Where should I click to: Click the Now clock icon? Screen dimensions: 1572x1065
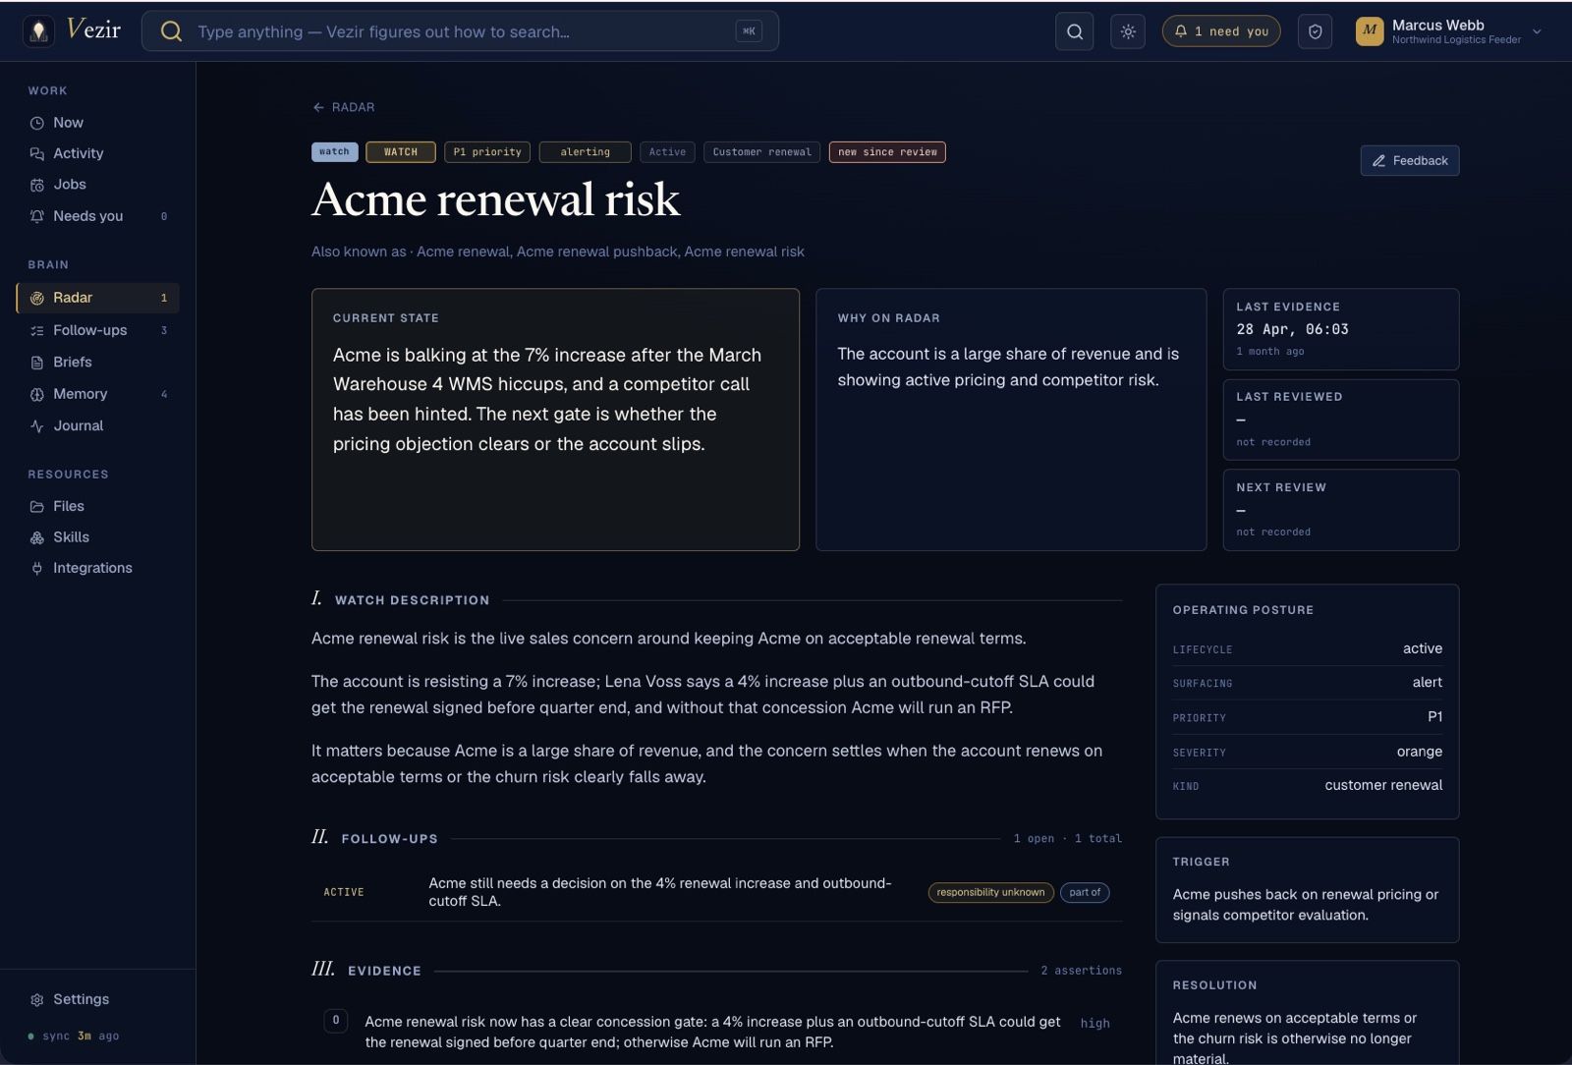[37, 123]
